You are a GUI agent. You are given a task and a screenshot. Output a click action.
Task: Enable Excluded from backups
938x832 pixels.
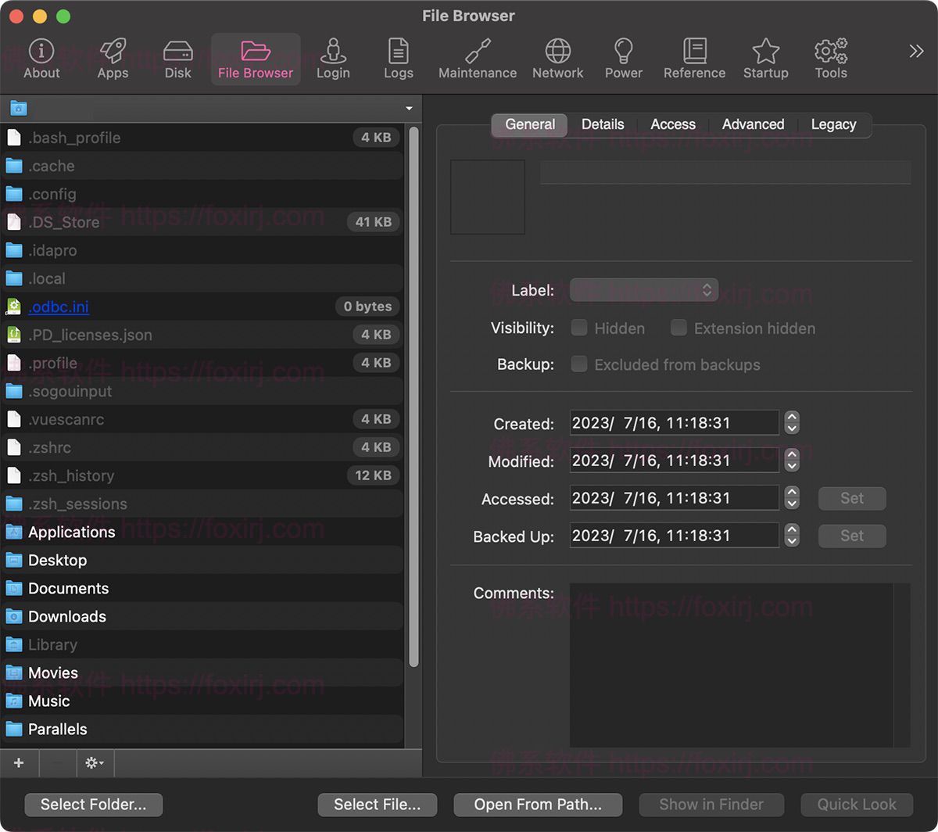579,364
